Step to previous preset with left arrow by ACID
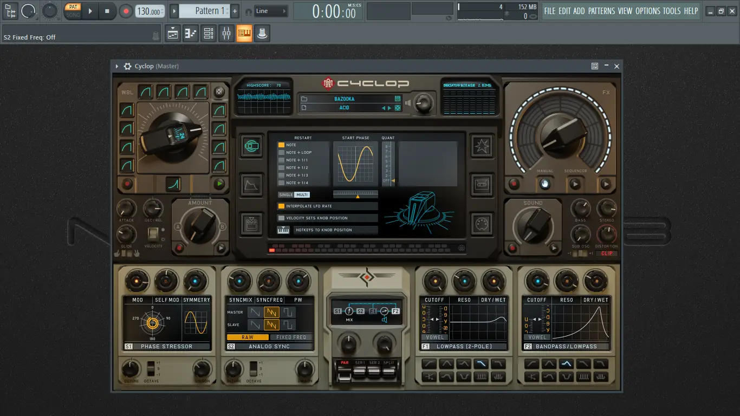The height and width of the screenshot is (416, 740). [384, 108]
